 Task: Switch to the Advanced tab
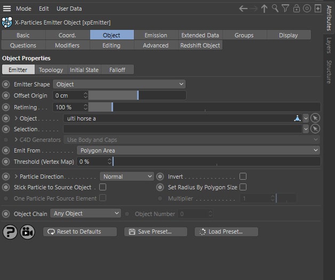point(156,45)
